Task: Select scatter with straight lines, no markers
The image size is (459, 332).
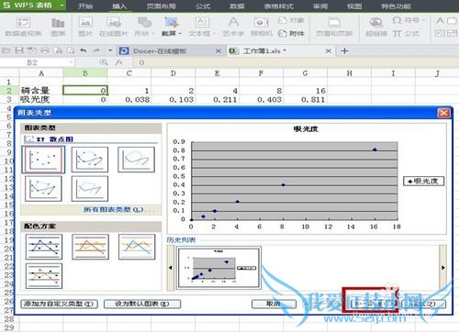Action: coord(90,189)
